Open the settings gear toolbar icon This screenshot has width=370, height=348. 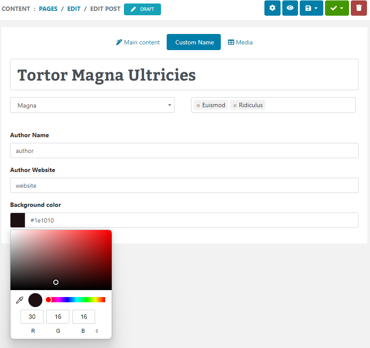272,8
